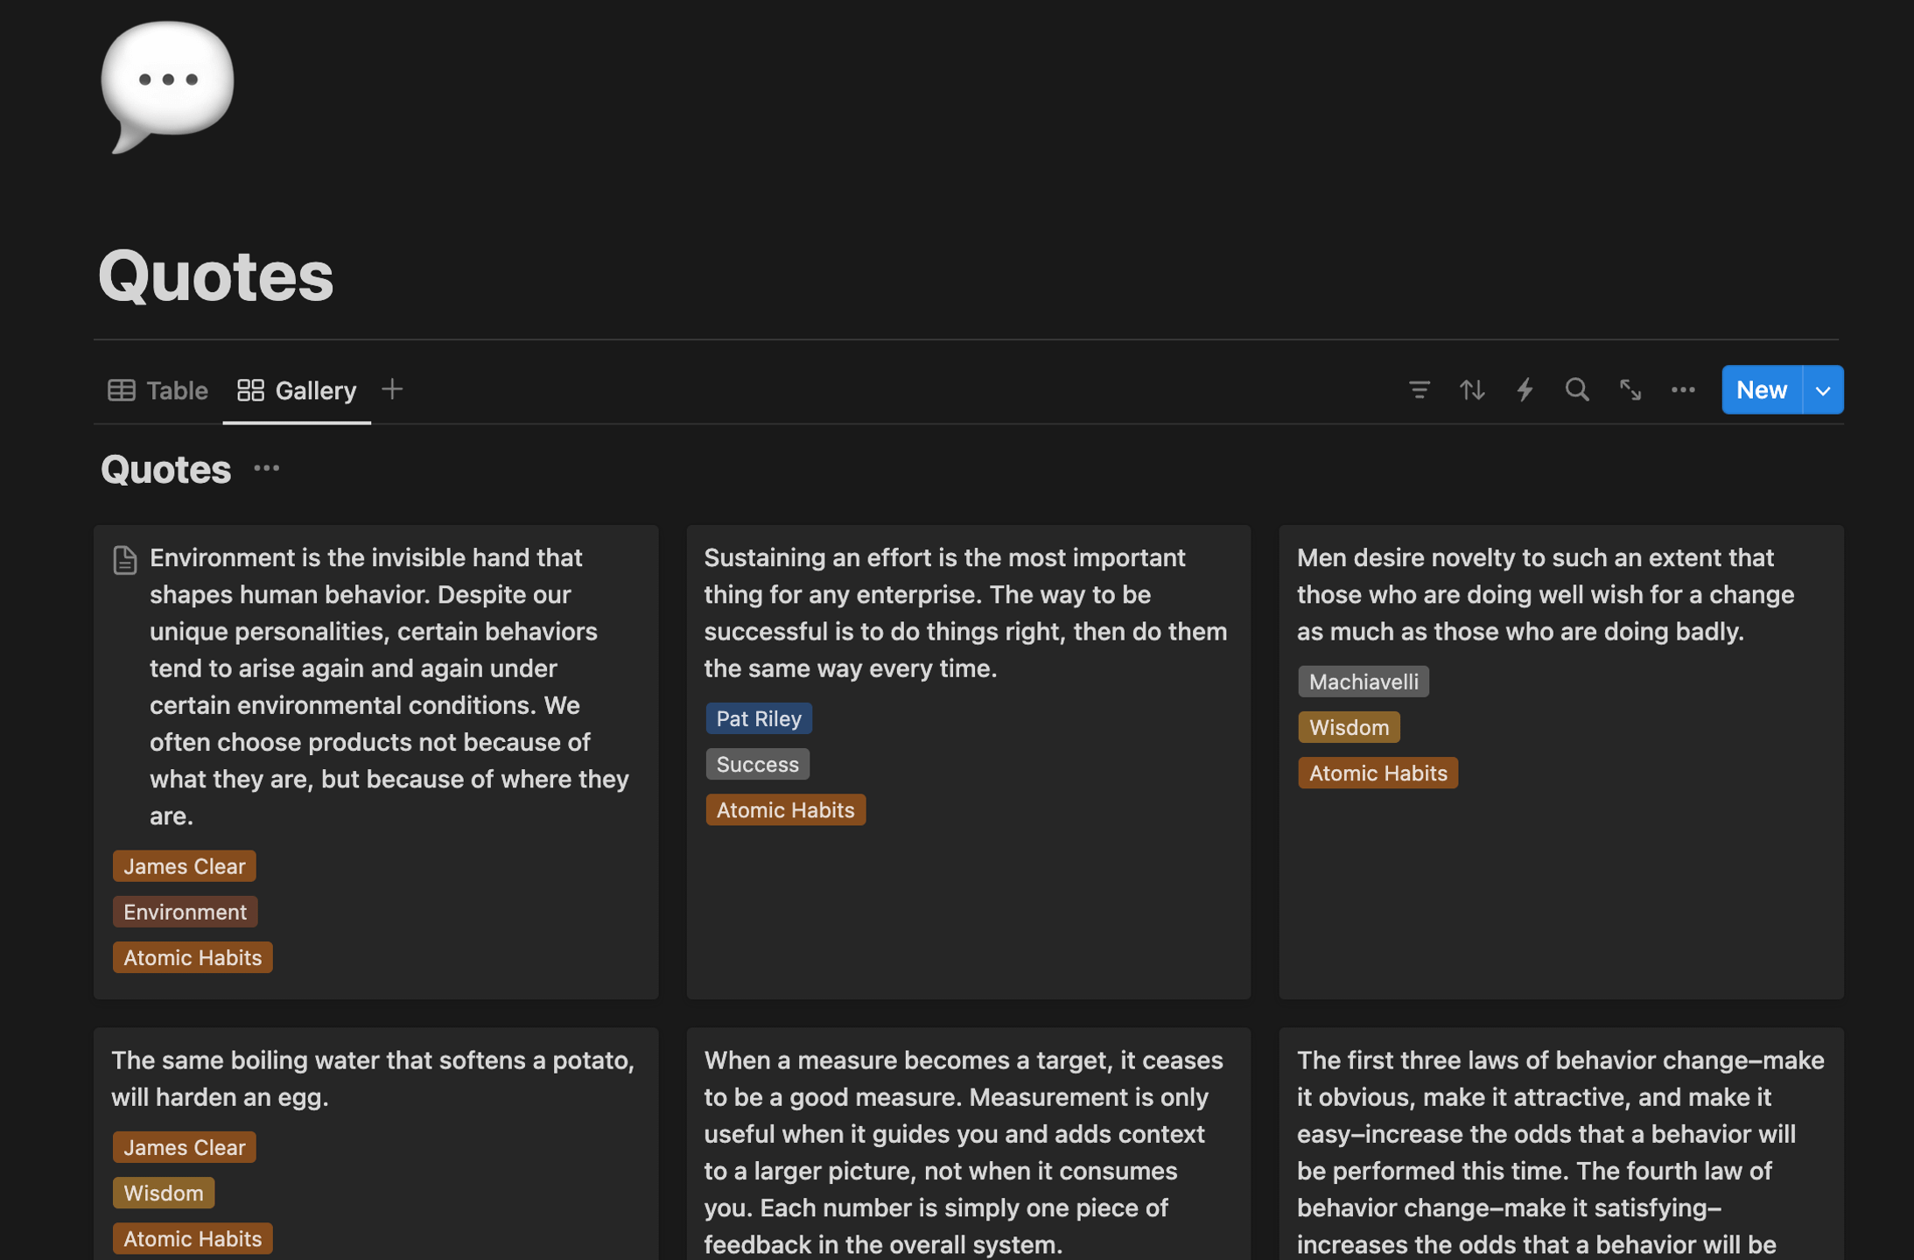Switch to the Table view tab
Screen dimensions: 1914x1260
click(x=158, y=390)
